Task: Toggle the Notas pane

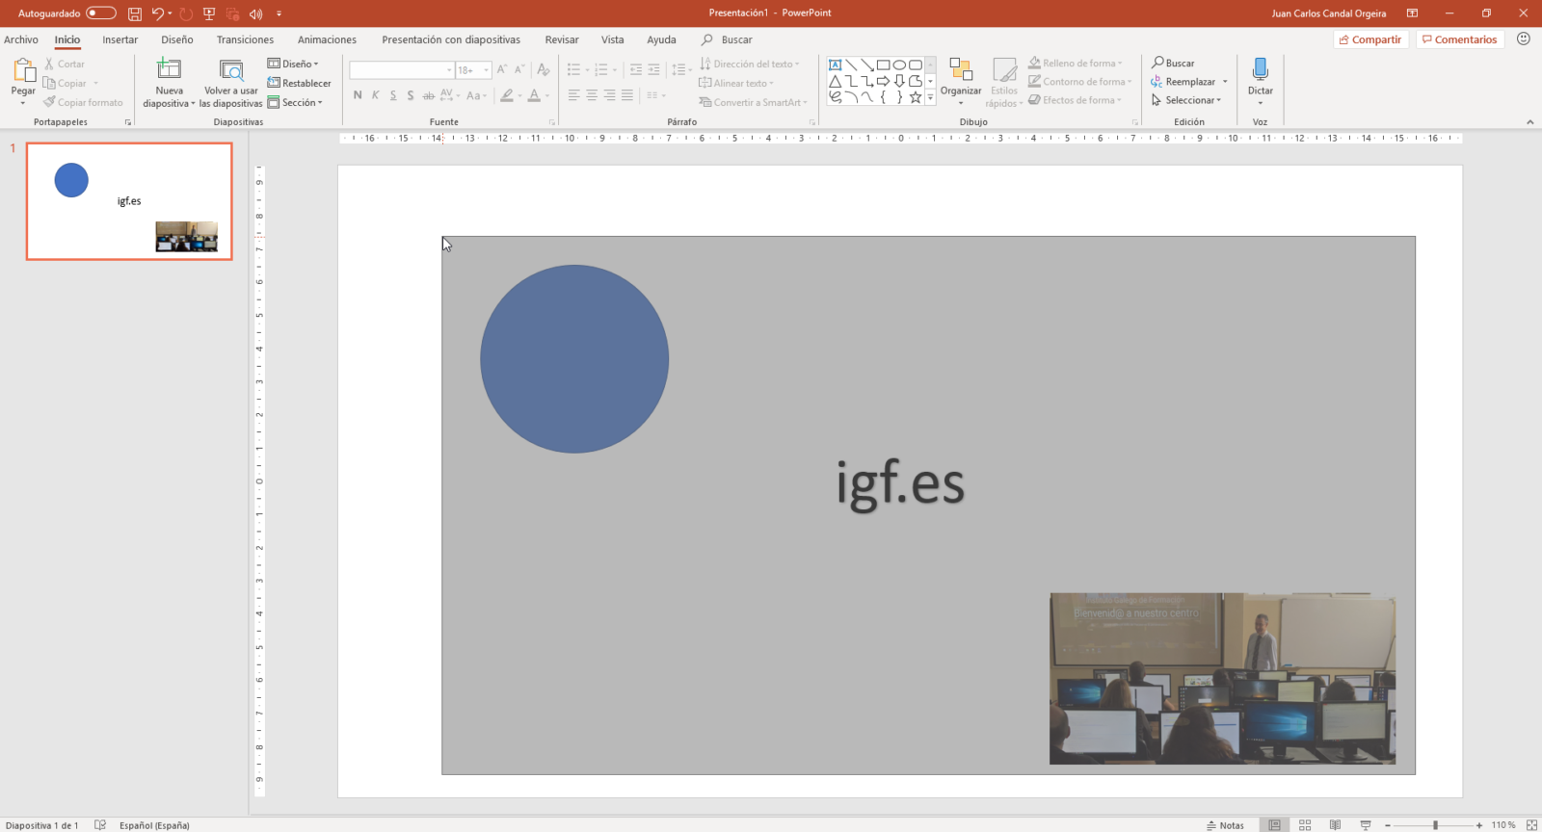Action: click(1225, 825)
